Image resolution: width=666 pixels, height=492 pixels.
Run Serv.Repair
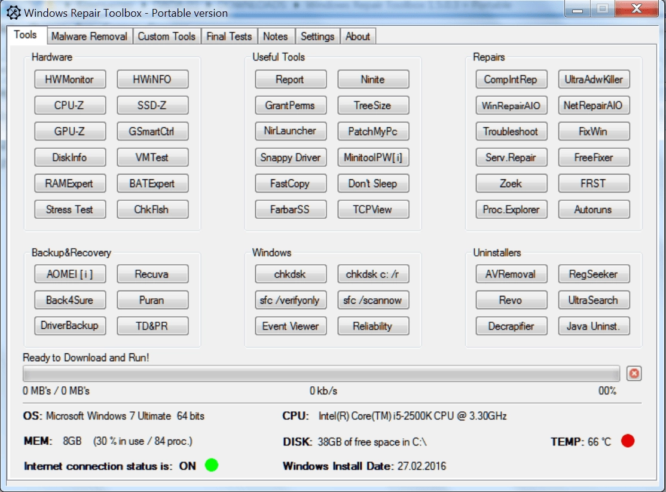[x=511, y=157]
